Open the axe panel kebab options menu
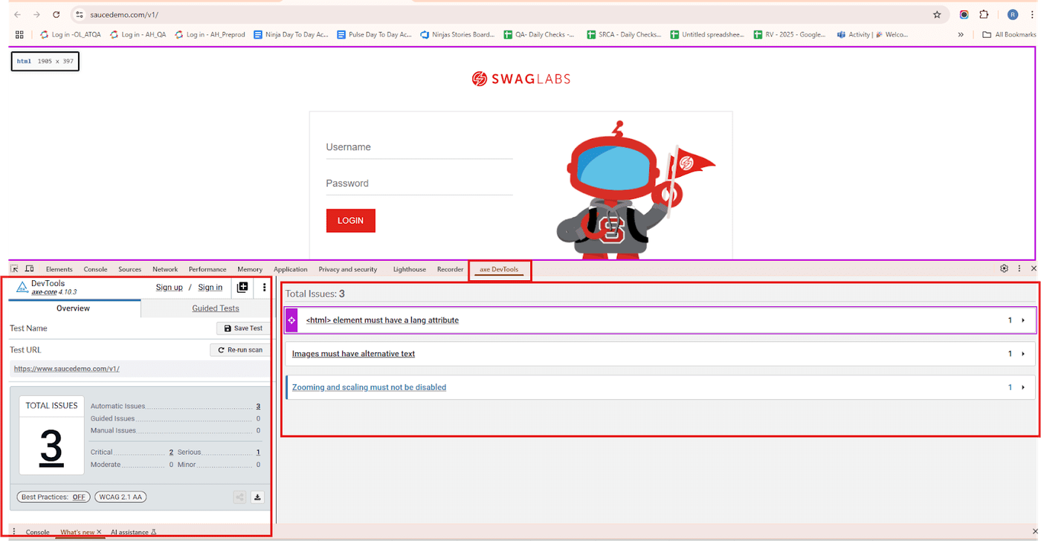This screenshot has width=1041, height=541. (x=265, y=288)
